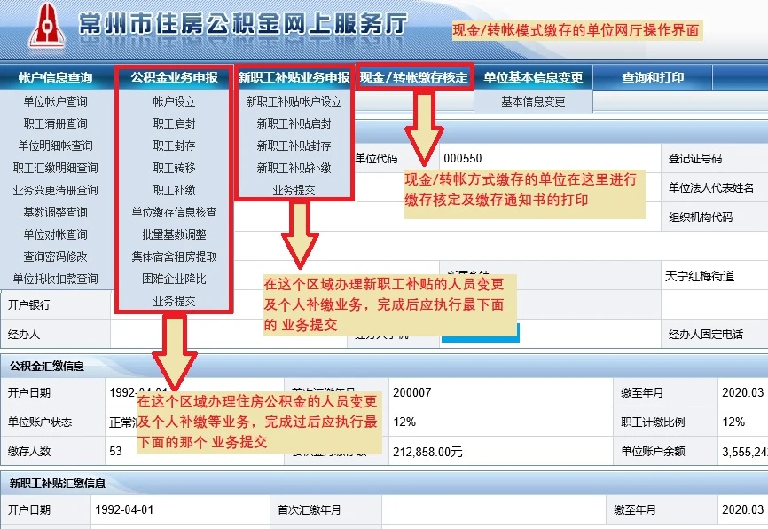Click the red housing fund logo icon

click(46, 26)
